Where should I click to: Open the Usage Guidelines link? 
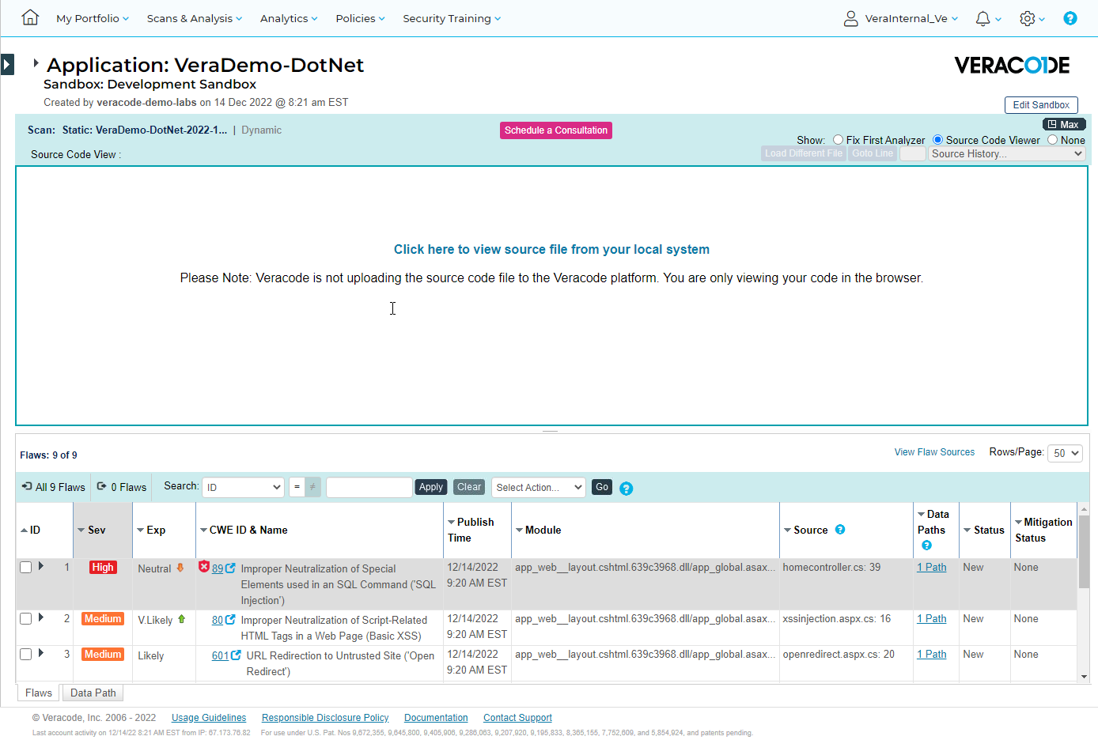tap(209, 718)
